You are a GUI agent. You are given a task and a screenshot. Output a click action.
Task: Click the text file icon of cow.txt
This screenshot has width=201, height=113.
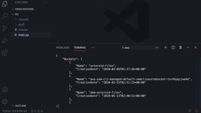(x=16, y=30)
